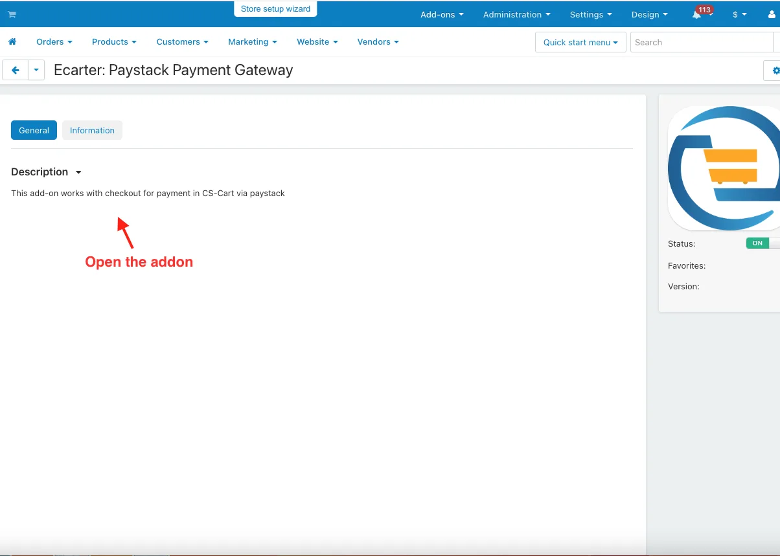
Task: Select the General tab
Action: [34, 130]
